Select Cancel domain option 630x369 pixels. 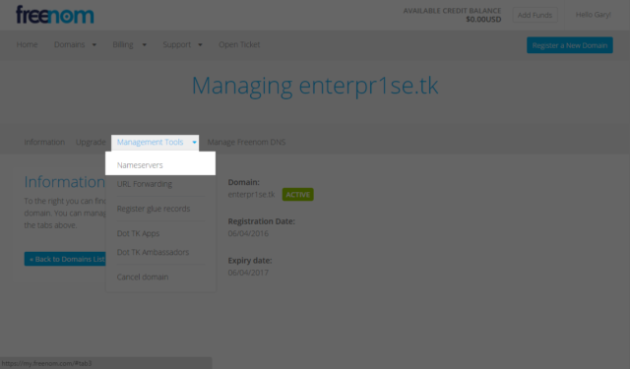coord(142,277)
